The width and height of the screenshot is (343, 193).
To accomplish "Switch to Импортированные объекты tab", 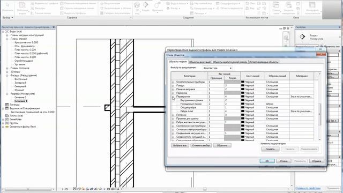I will tap(264, 62).
